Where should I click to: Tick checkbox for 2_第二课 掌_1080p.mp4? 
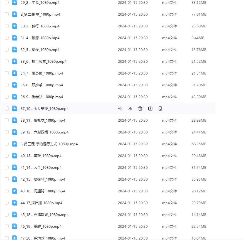tap(6, 14)
